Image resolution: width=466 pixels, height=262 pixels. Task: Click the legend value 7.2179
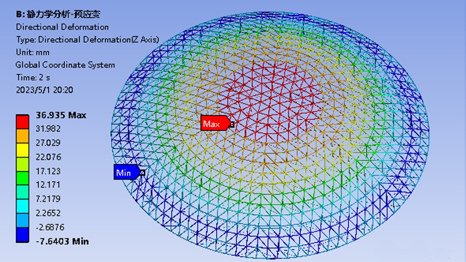(x=48, y=199)
